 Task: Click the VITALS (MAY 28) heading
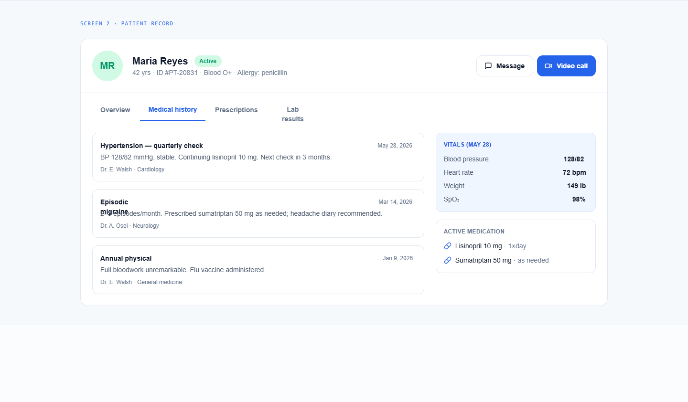[x=467, y=145]
